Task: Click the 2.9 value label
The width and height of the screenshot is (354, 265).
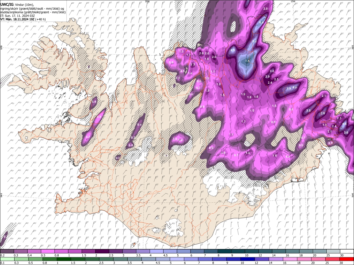Action: tap(267, 76)
